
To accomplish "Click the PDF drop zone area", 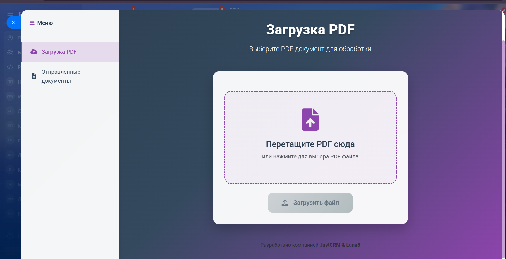I will pos(310,137).
